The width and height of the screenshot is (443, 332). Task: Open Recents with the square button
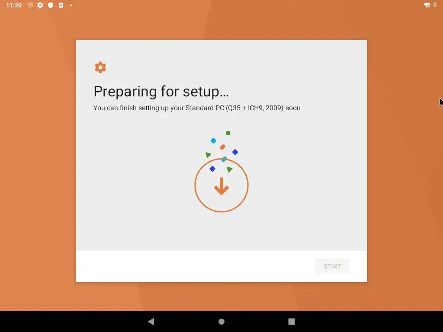coord(292,322)
